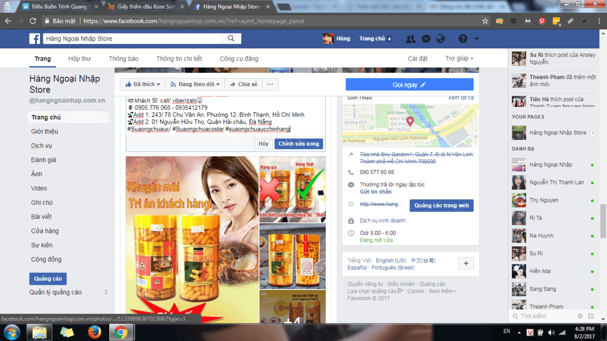Open Firefox from the taskbar
The image size is (607, 341).
click(94, 332)
